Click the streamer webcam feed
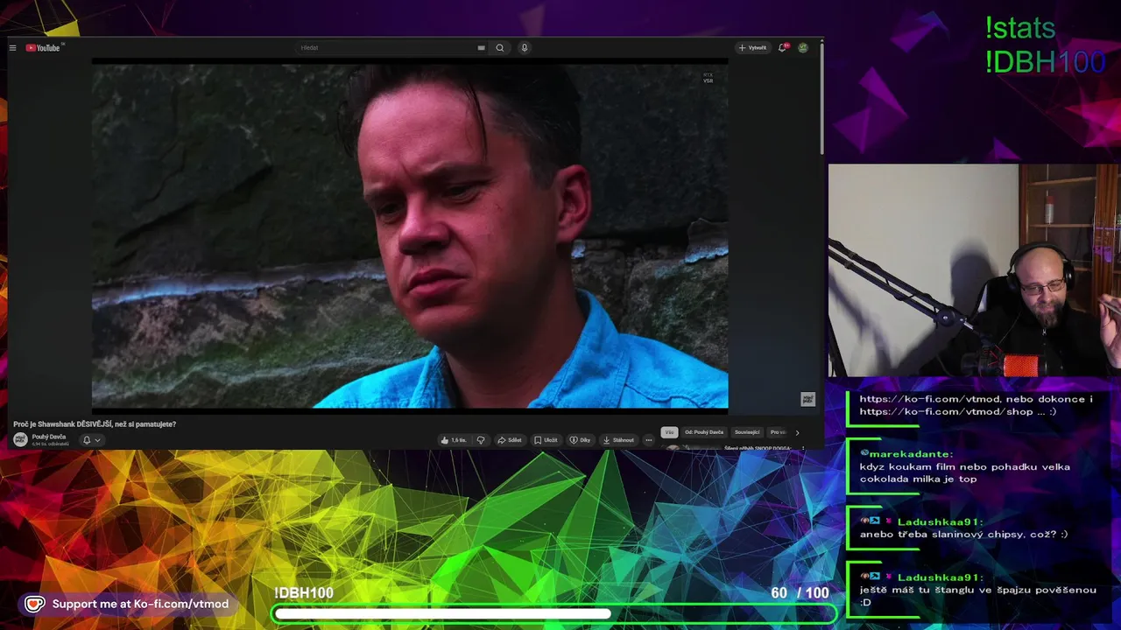 tap(974, 270)
